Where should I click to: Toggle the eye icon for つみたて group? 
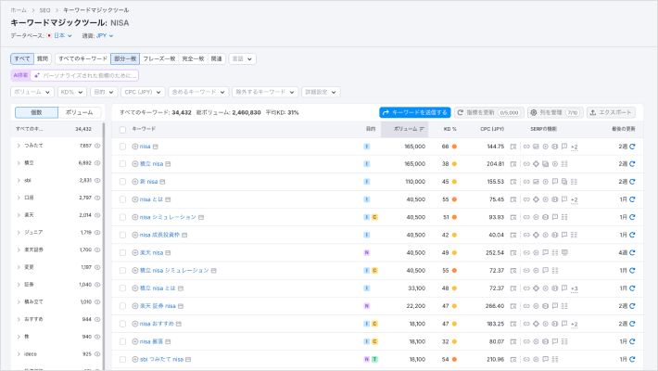click(97, 146)
